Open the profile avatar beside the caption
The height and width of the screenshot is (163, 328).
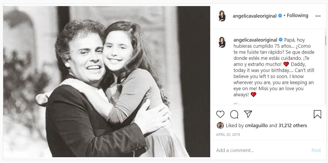click(x=222, y=42)
